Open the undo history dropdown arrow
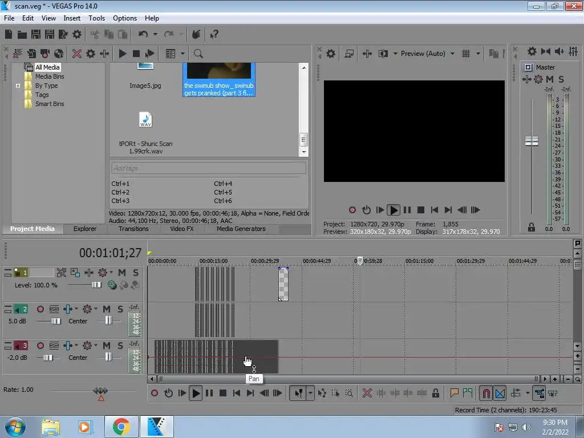The width and height of the screenshot is (584, 438). [155, 34]
